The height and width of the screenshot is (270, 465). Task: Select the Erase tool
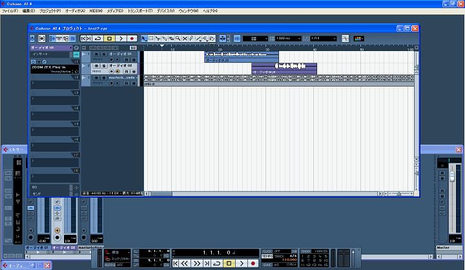pyautogui.click(x=171, y=39)
